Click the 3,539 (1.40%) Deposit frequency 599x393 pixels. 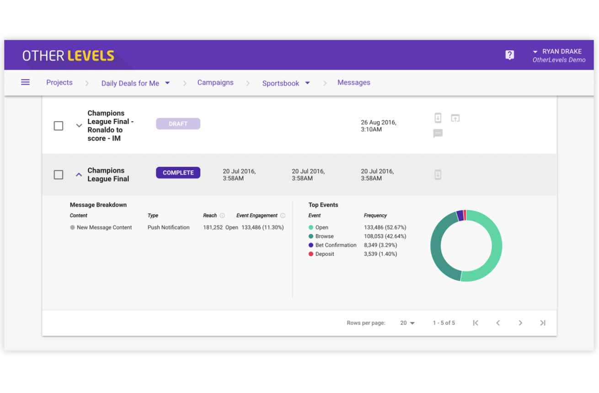[x=380, y=254]
